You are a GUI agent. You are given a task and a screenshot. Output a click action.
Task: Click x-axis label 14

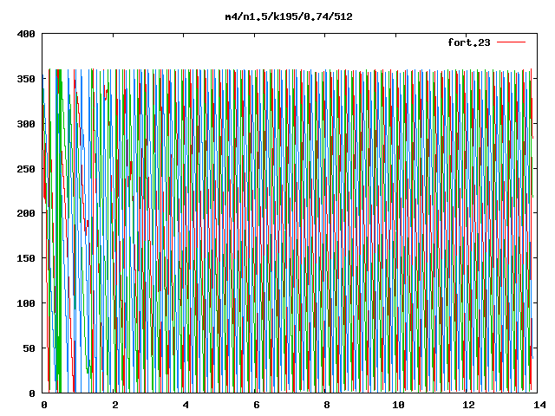[539, 405]
